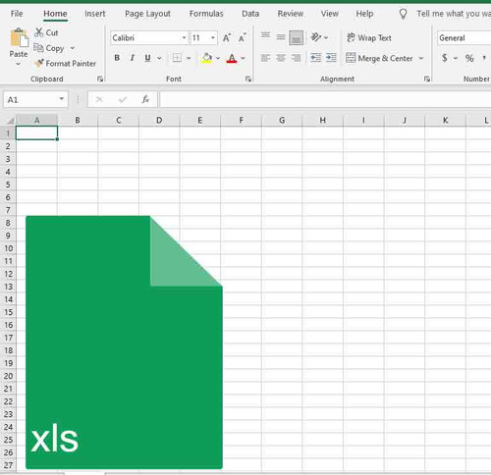Viewport: 491px width, 475px height.
Task: Open the font size dropdown
Action: (x=213, y=38)
